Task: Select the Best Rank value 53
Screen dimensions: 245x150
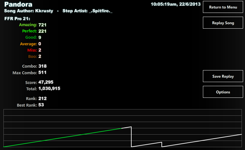Action: [x=41, y=105]
